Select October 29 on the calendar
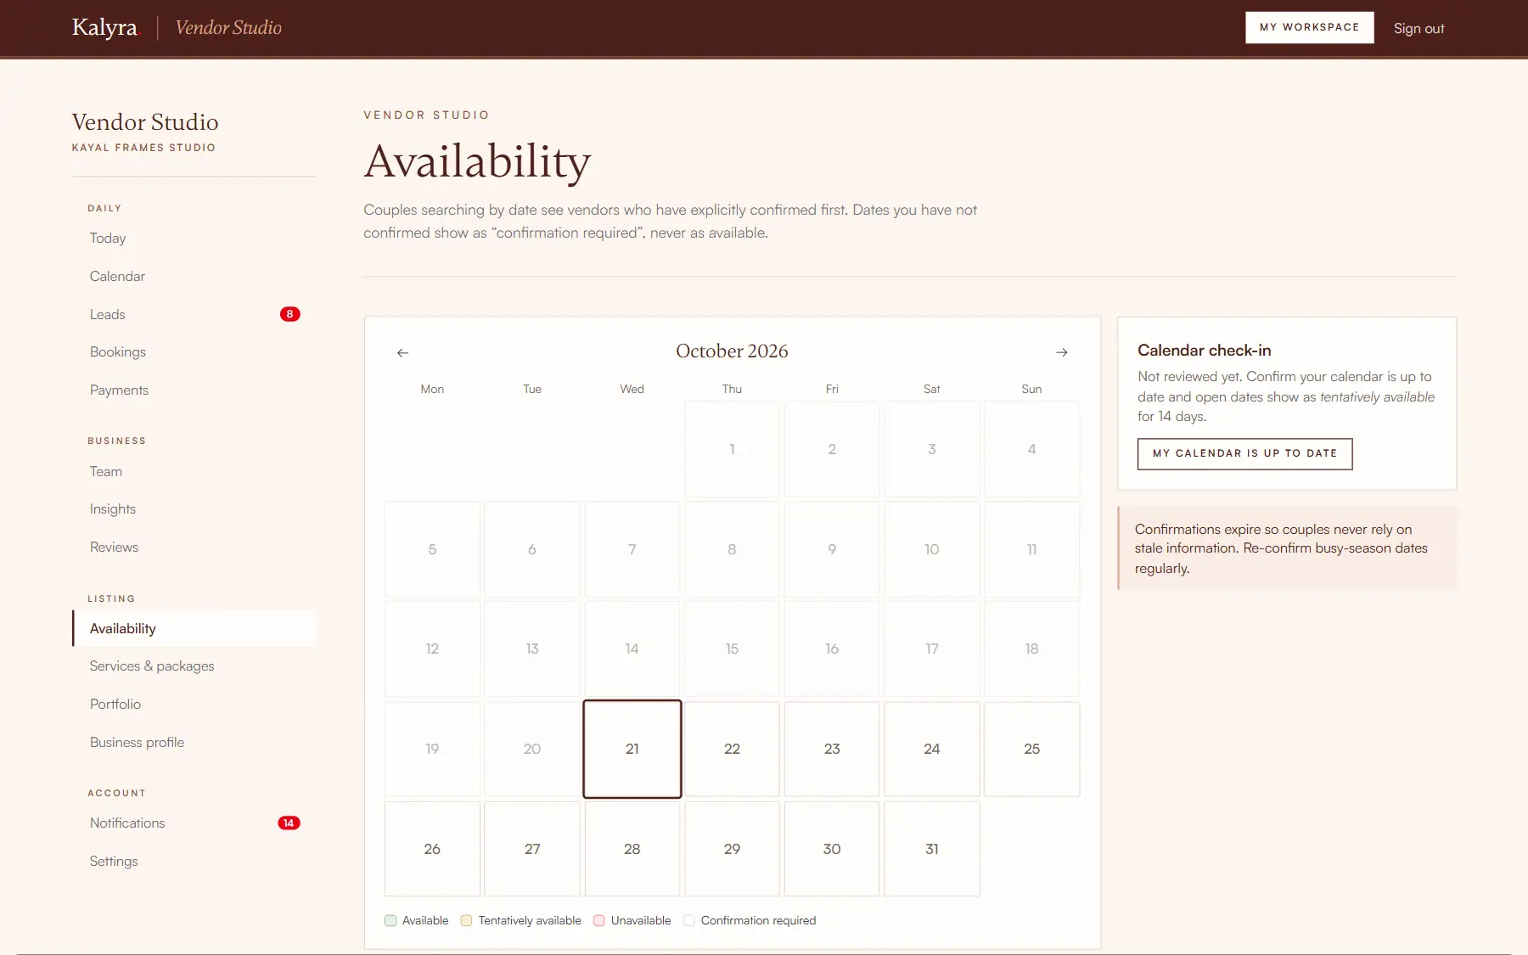 (x=732, y=849)
